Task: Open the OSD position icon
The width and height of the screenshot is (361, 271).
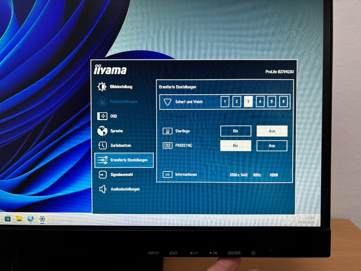Action: click(102, 116)
